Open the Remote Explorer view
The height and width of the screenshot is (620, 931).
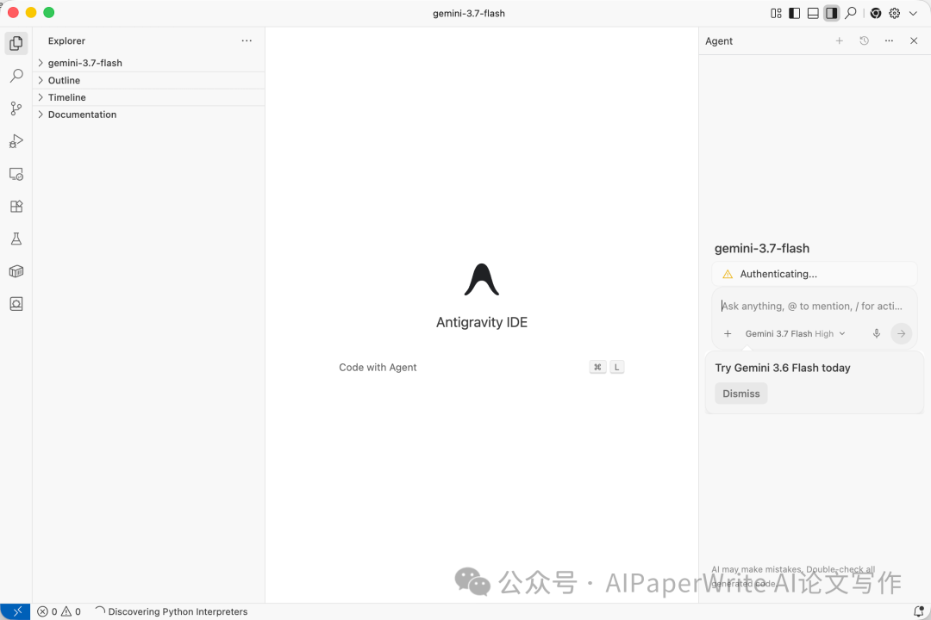(16, 174)
